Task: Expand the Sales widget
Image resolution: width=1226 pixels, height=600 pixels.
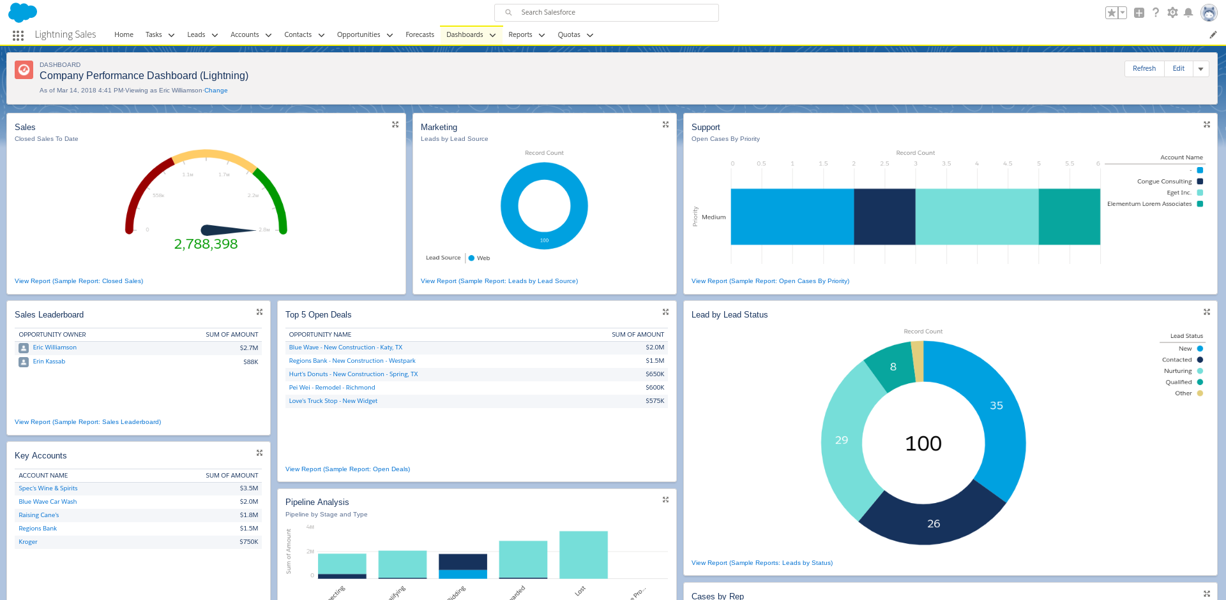Action: [395, 125]
